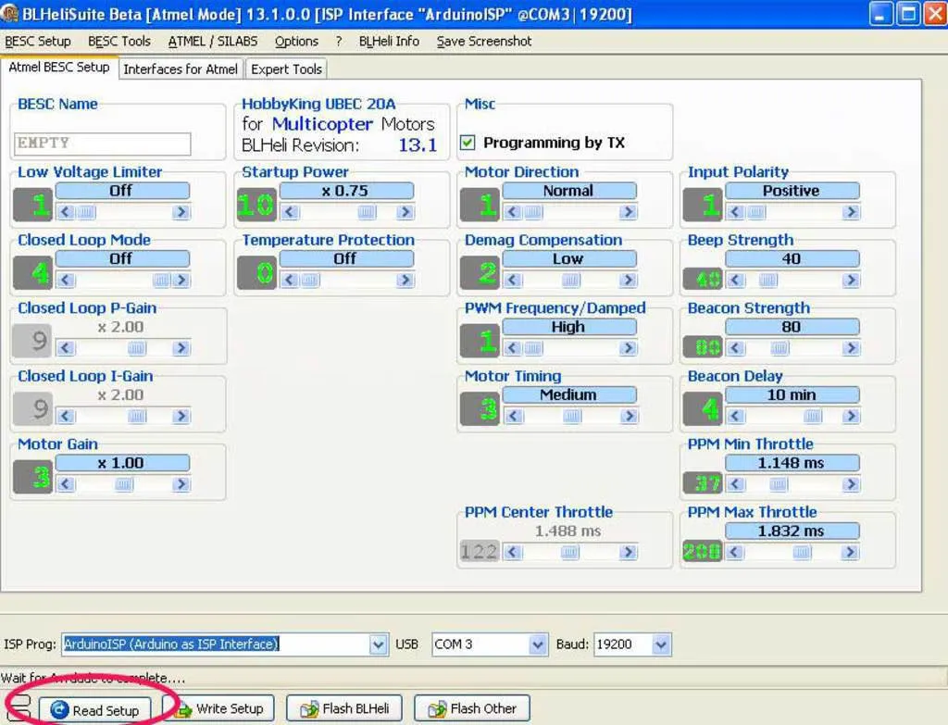
Task: Open the Baud rate dropdown
Action: (x=660, y=644)
